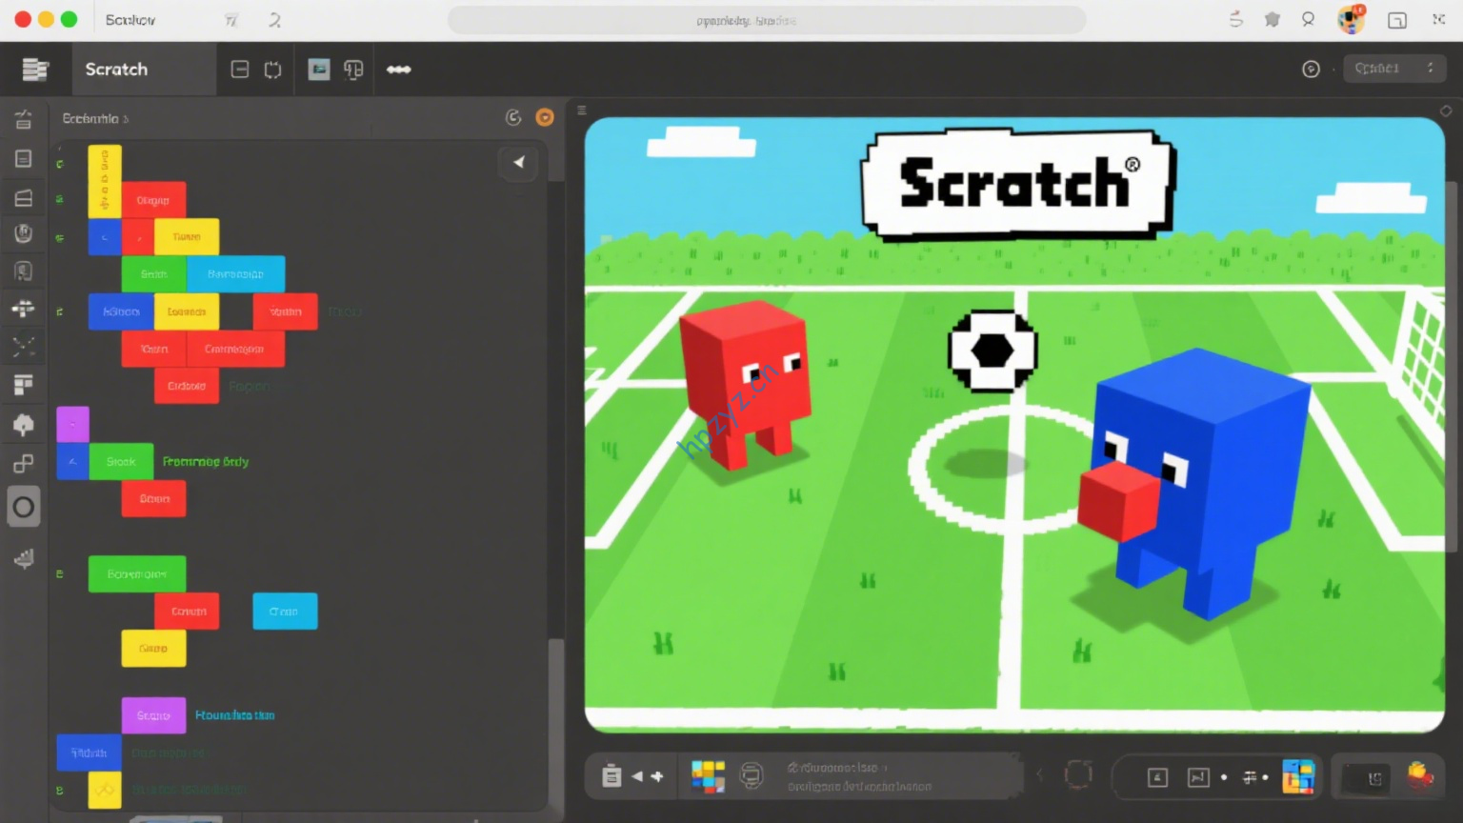Click the yellow block with diamond symbol at bottom
Screen dimensions: 1463x823
[x=105, y=790]
